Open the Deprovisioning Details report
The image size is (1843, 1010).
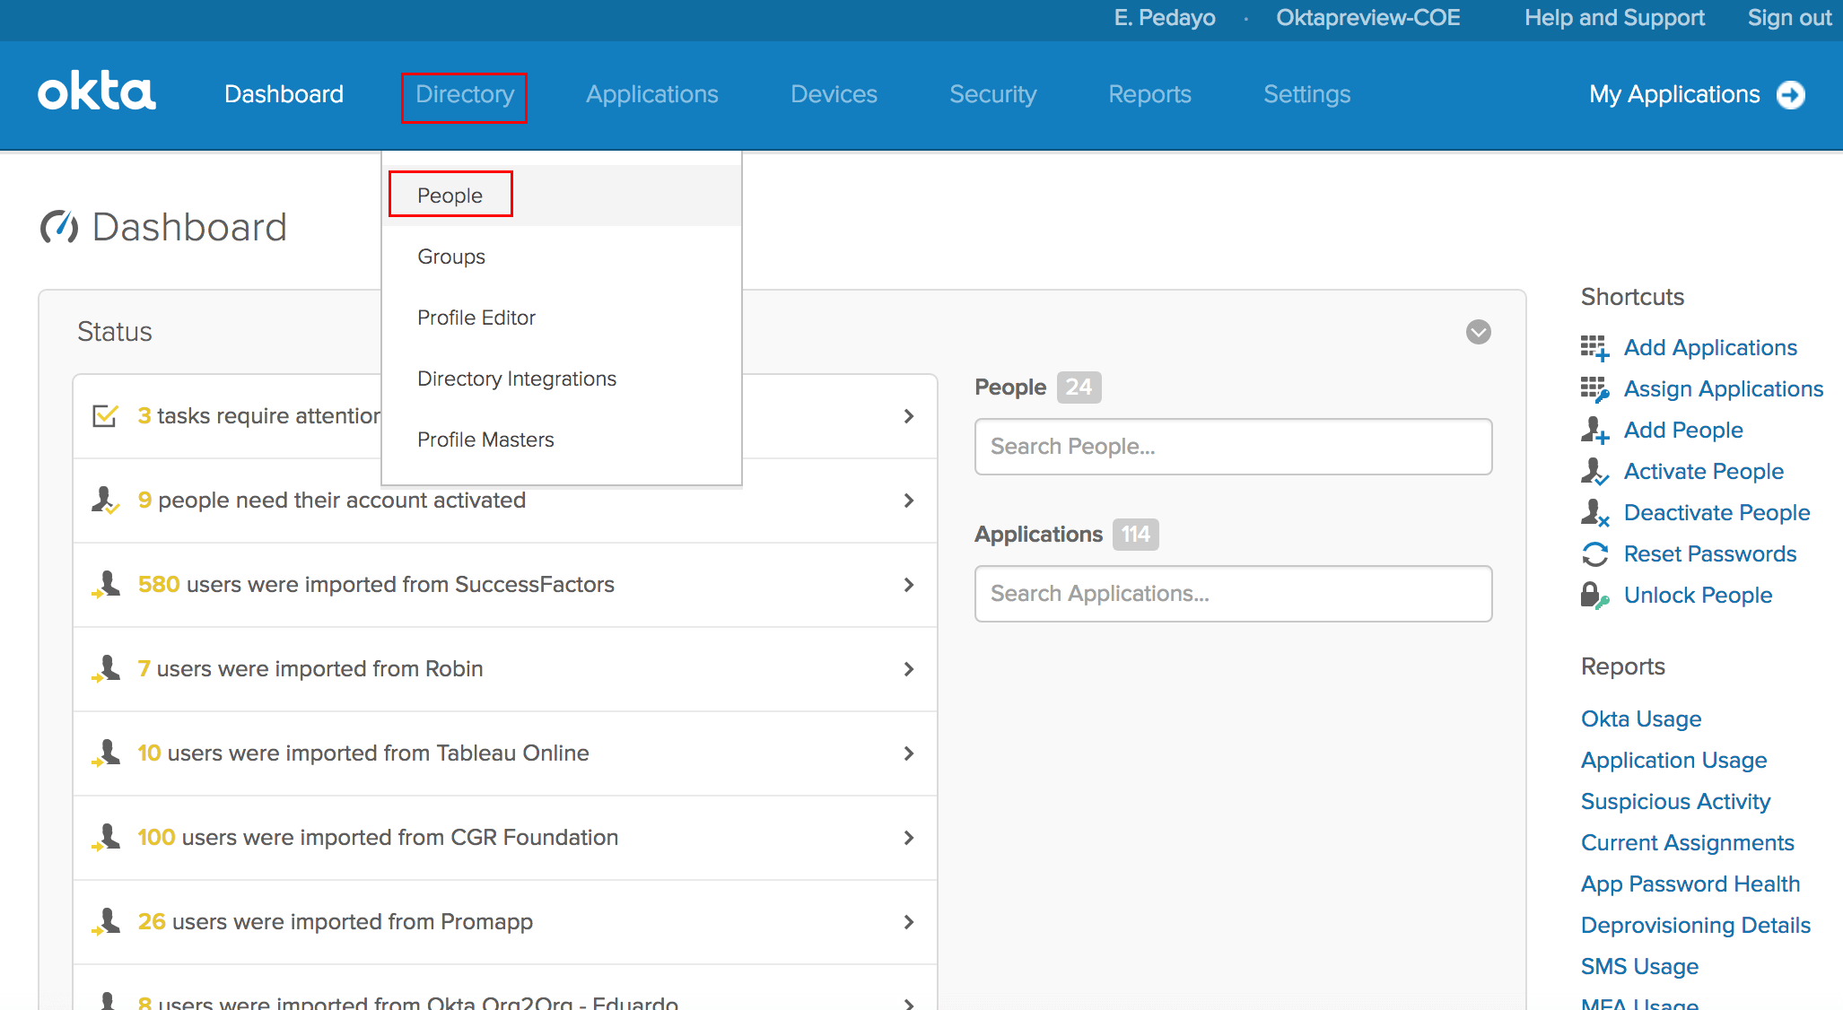click(x=1696, y=926)
